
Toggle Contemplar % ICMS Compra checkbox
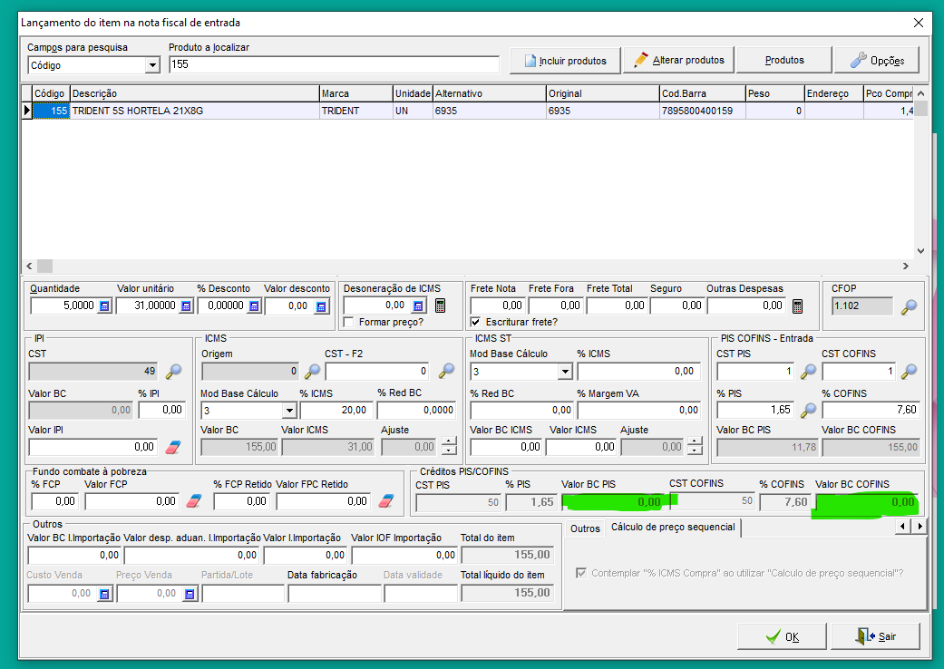tap(581, 573)
